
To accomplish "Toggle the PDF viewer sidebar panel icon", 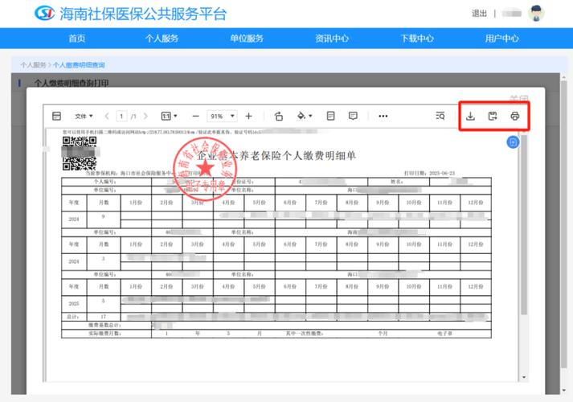I will pos(56,117).
